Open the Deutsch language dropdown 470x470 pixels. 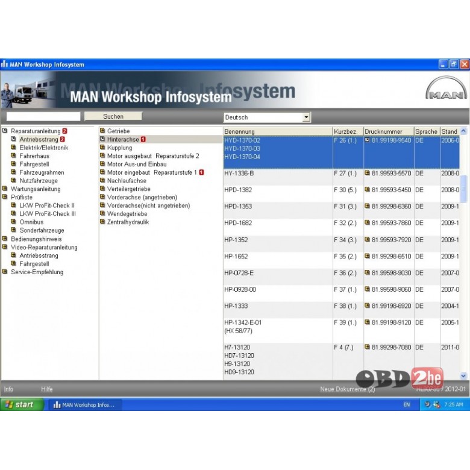coord(306,117)
